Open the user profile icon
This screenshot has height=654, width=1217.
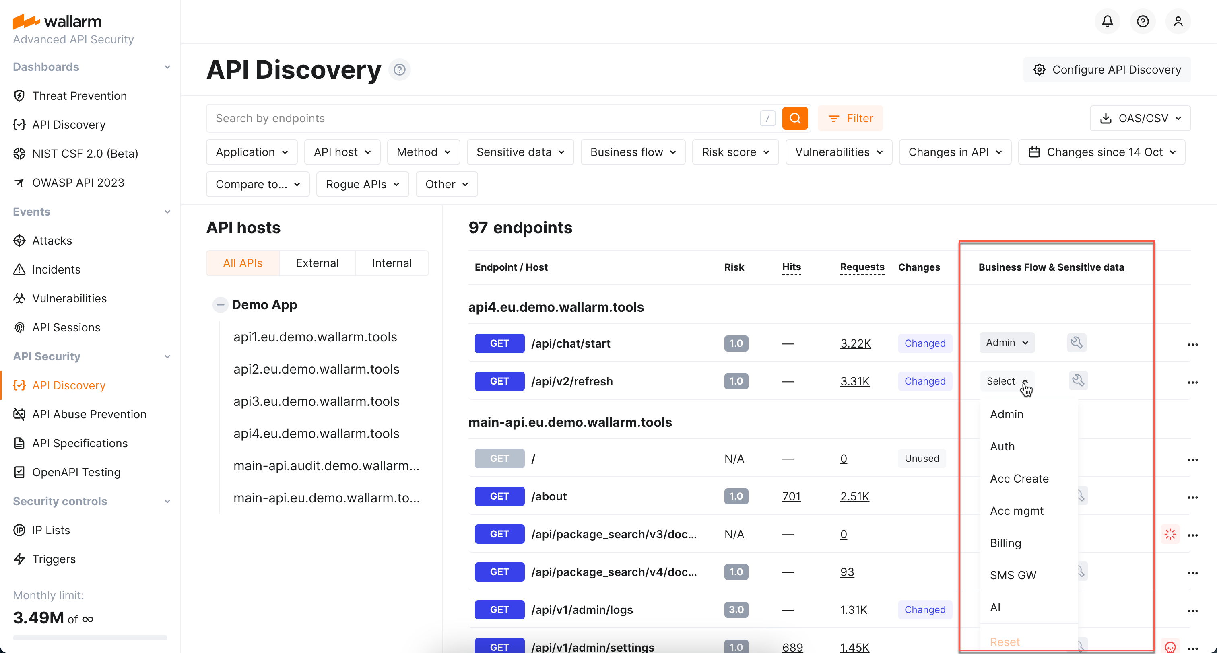(1178, 21)
